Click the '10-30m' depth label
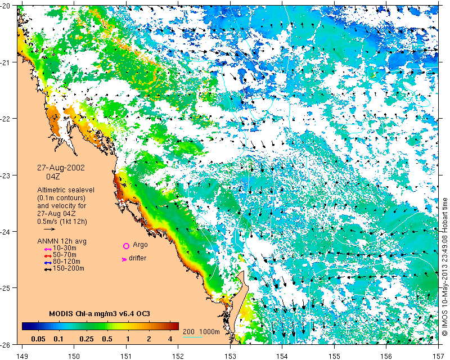450x360 pixels. (65, 248)
